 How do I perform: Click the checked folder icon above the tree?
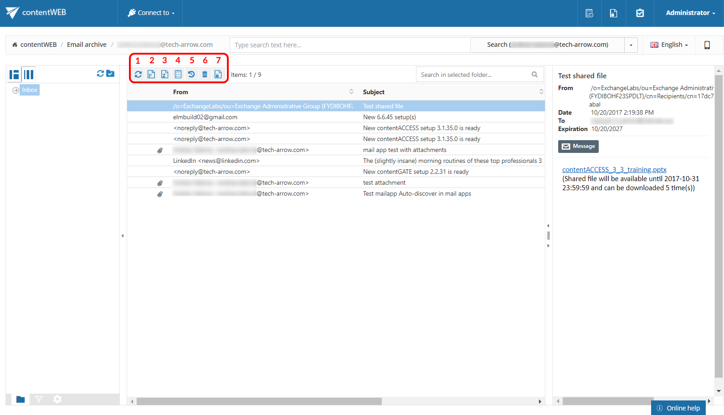coord(110,73)
